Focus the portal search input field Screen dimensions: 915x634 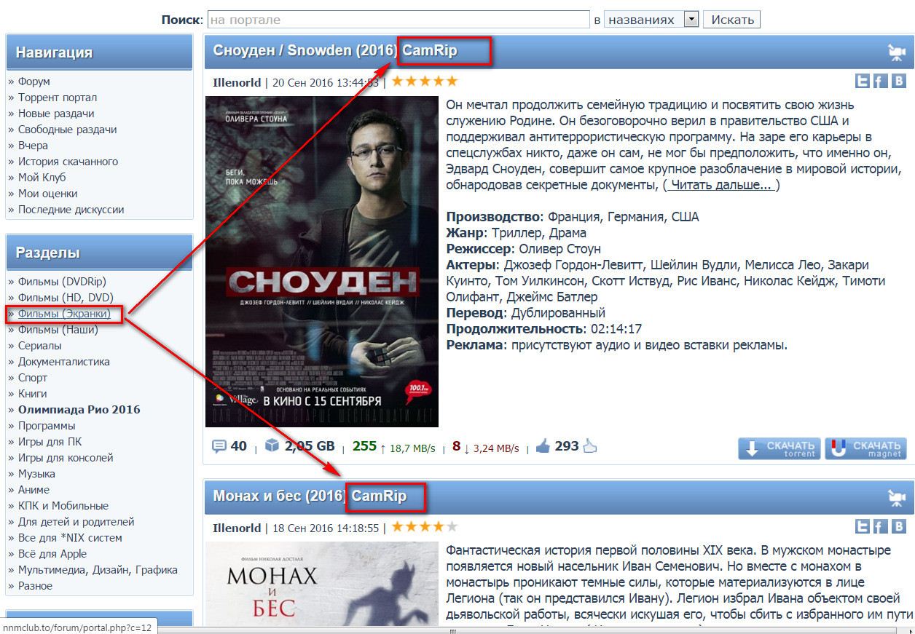[398, 20]
